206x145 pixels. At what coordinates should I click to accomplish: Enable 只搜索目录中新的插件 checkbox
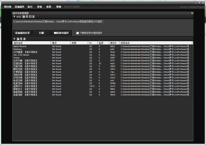77,33
